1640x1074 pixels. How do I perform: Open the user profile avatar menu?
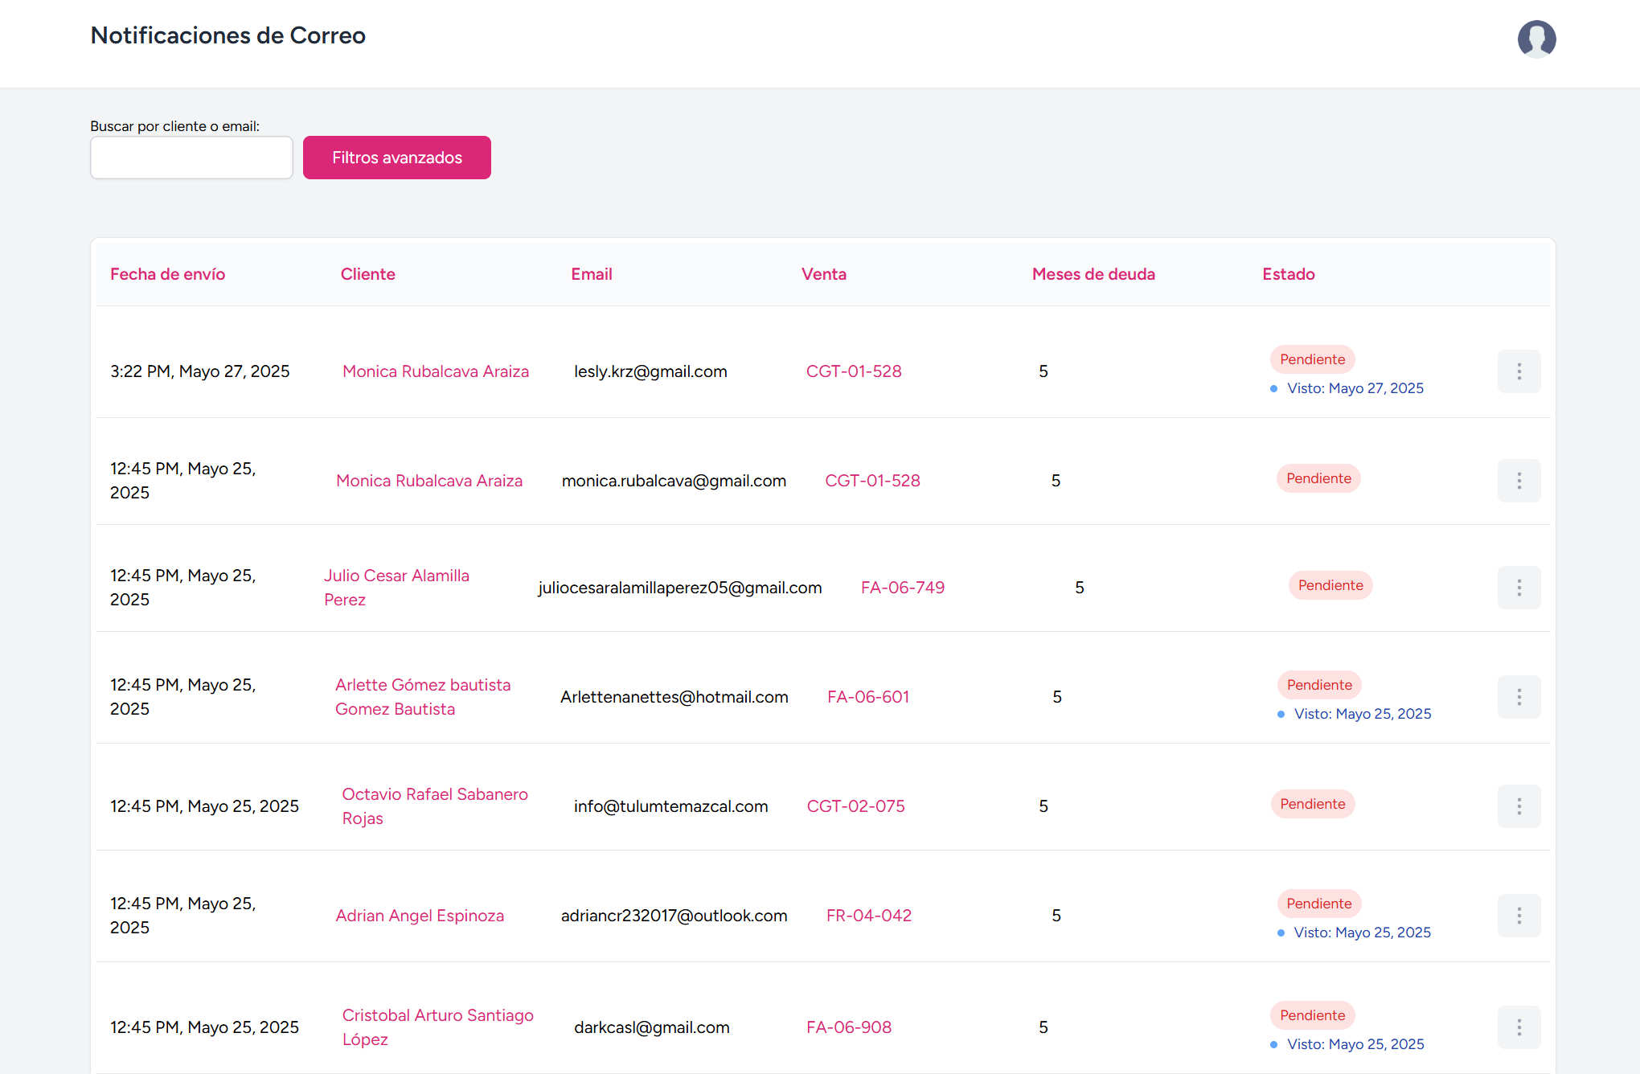point(1536,39)
